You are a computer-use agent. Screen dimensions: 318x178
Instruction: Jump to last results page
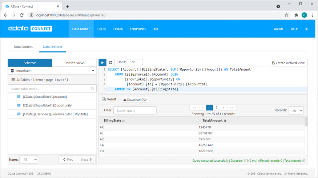[x=232, y=108]
